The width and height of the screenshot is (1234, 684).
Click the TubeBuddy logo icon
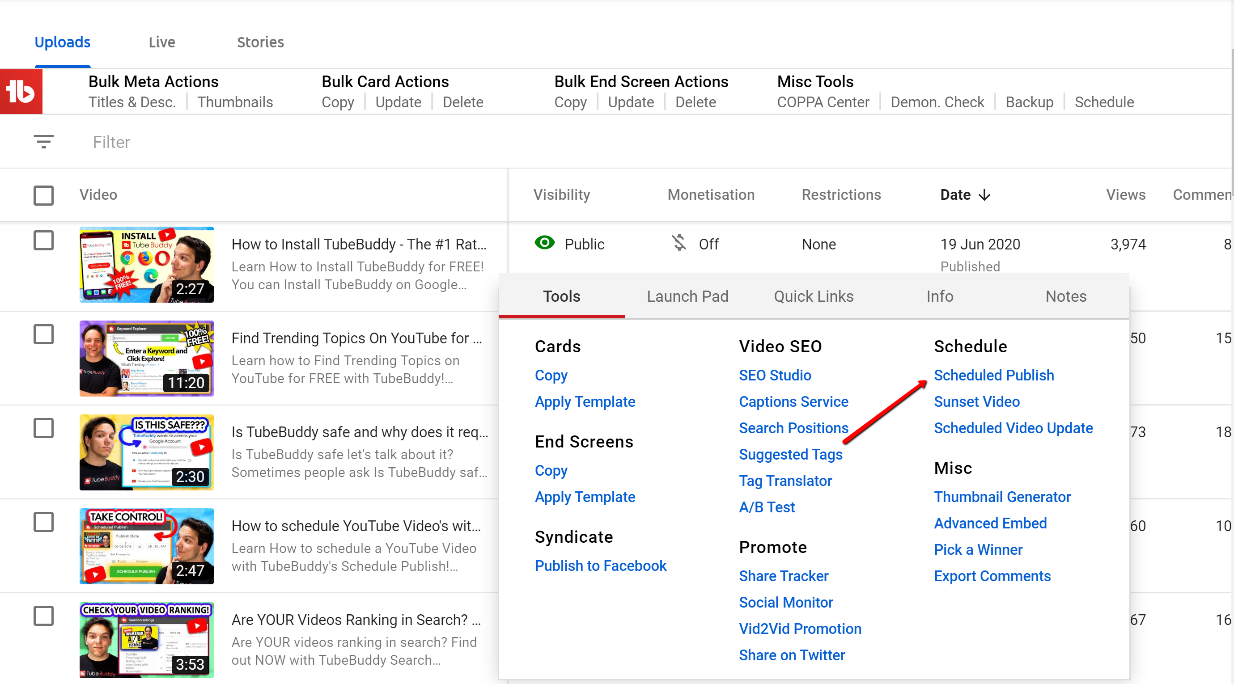click(x=21, y=91)
